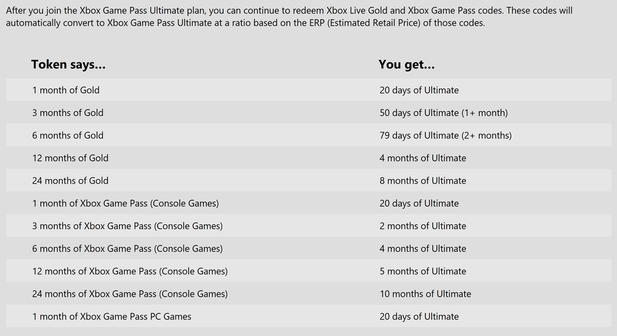
Task: Click the intro paragraph about redeeming codes
Action: click(x=289, y=17)
